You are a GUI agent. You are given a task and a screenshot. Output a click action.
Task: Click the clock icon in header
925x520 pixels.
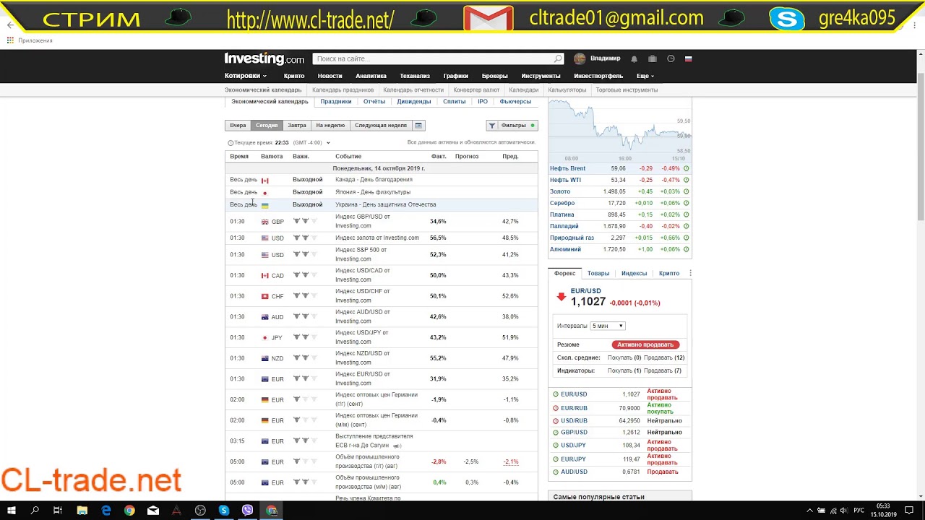pos(671,58)
